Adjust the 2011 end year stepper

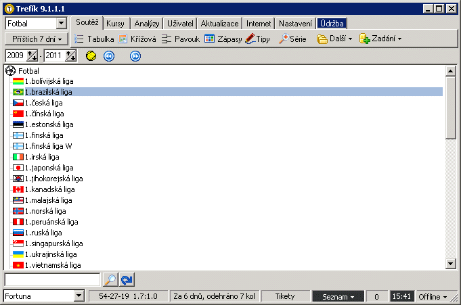coord(70,55)
